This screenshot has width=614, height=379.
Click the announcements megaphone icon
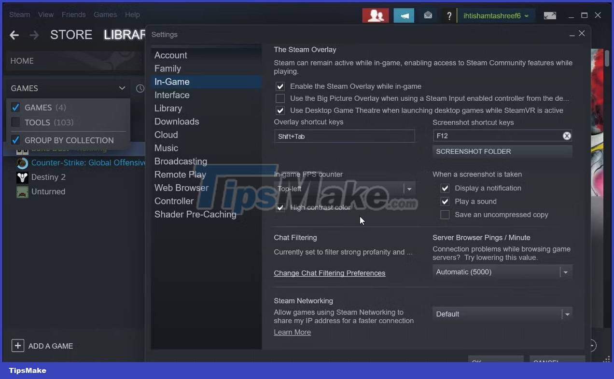click(404, 15)
